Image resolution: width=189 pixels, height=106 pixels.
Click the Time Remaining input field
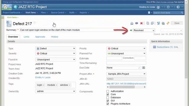(x=126, y=63)
